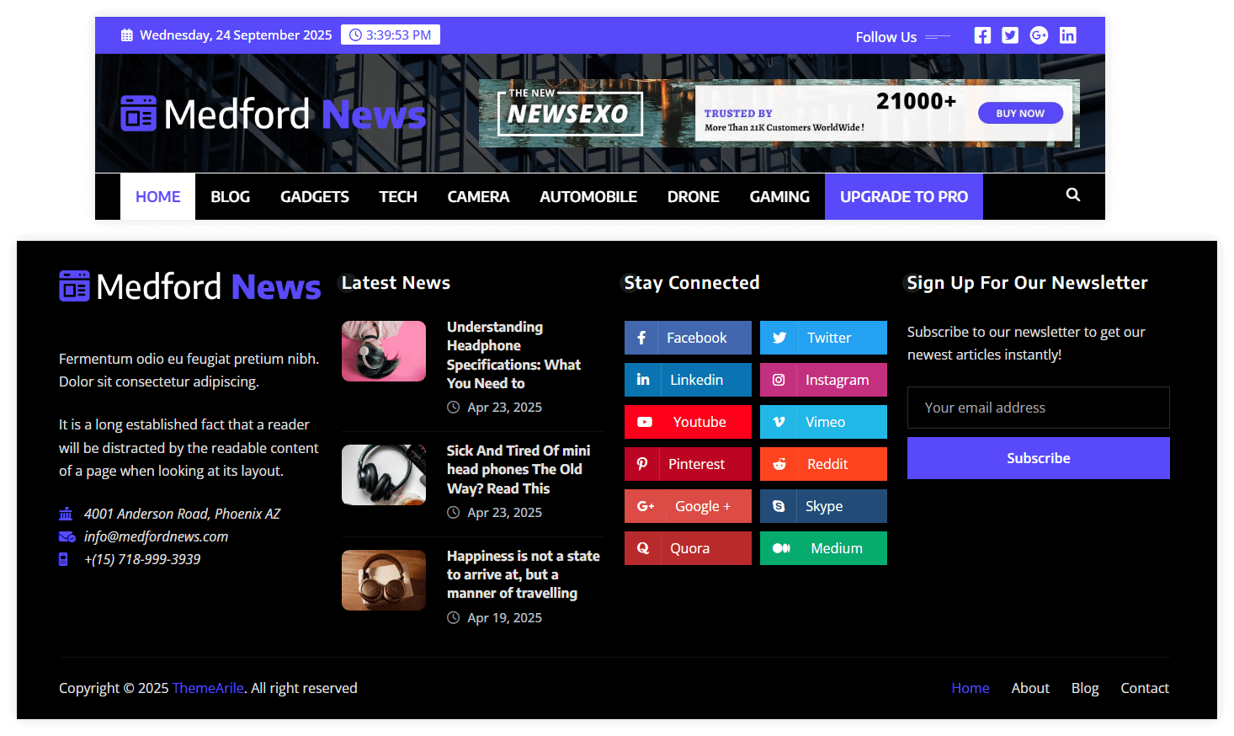
Task: Click the Instagram social button
Action: coord(823,380)
